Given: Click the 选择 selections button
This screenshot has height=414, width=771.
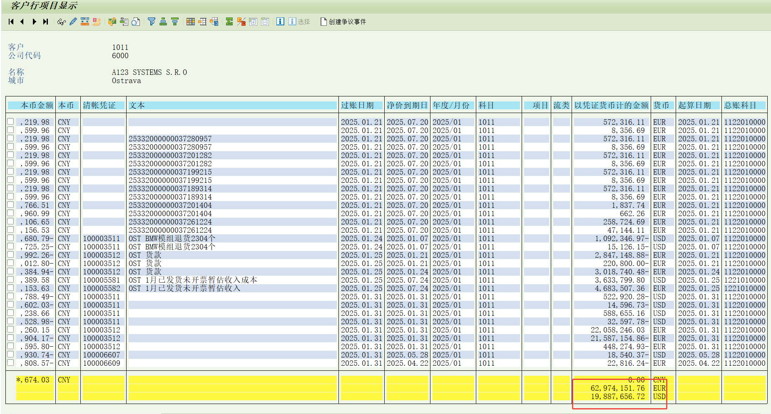Looking at the screenshot, I should pos(299,22).
